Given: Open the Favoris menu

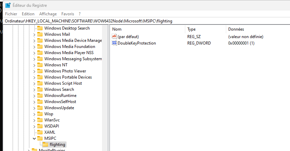Looking at the screenshot, I should pyautogui.click(x=68, y=14).
